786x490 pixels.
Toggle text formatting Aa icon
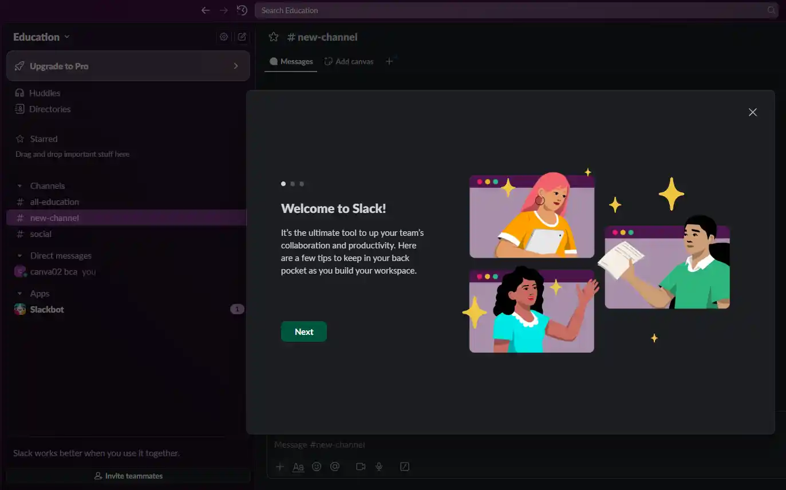(x=298, y=467)
